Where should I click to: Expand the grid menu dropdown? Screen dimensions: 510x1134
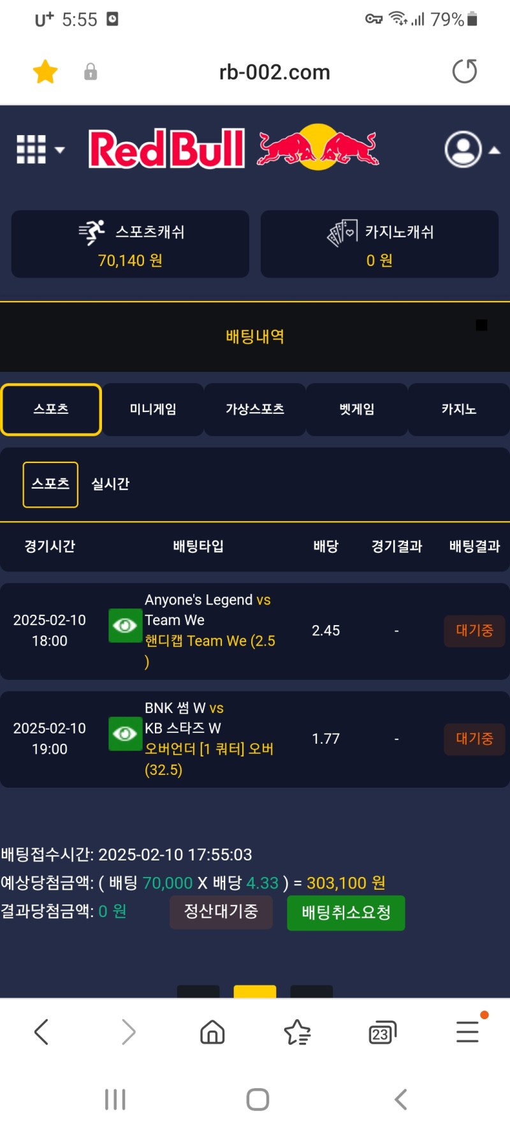coord(40,150)
